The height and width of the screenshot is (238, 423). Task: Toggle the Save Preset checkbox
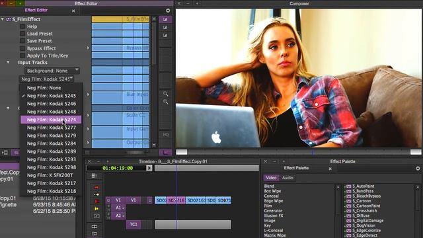(x=22, y=41)
